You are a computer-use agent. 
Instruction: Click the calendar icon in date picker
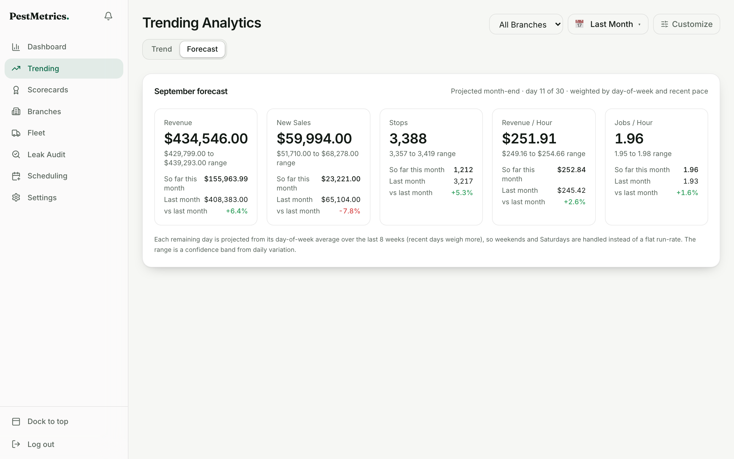click(579, 24)
